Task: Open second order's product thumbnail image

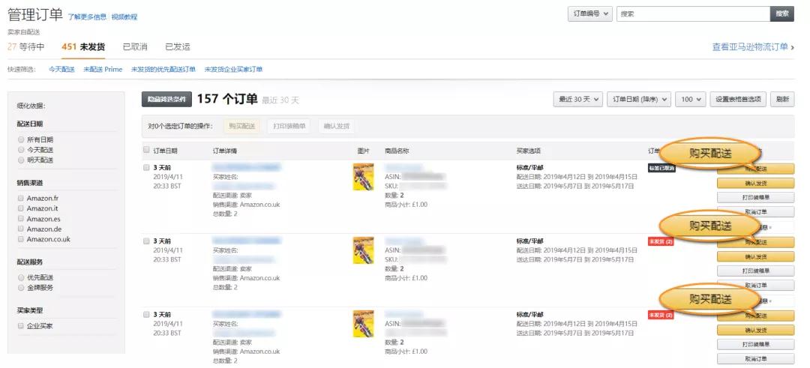Action: [x=363, y=250]
